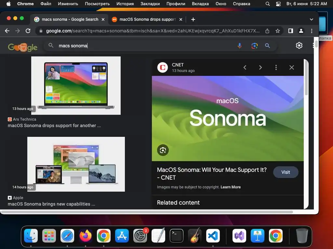The height and width of the screenshot is (249, 333).
Task: Close the macOS Sonoma drops support tab
Action: pyautogui.click(x=181, y=19)
